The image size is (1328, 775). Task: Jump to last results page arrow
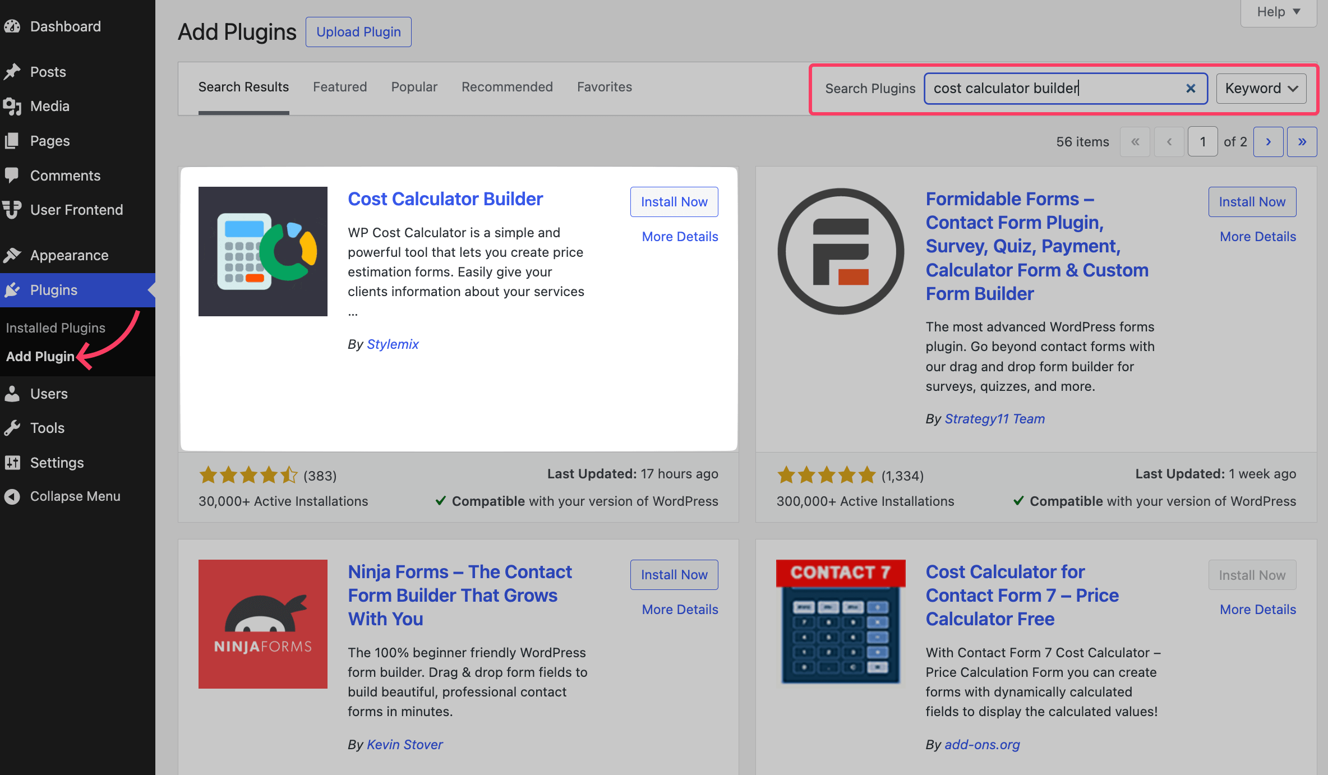(x=1302, y=142)
